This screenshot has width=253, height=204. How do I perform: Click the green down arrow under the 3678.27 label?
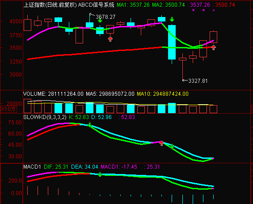click(100, 21)
